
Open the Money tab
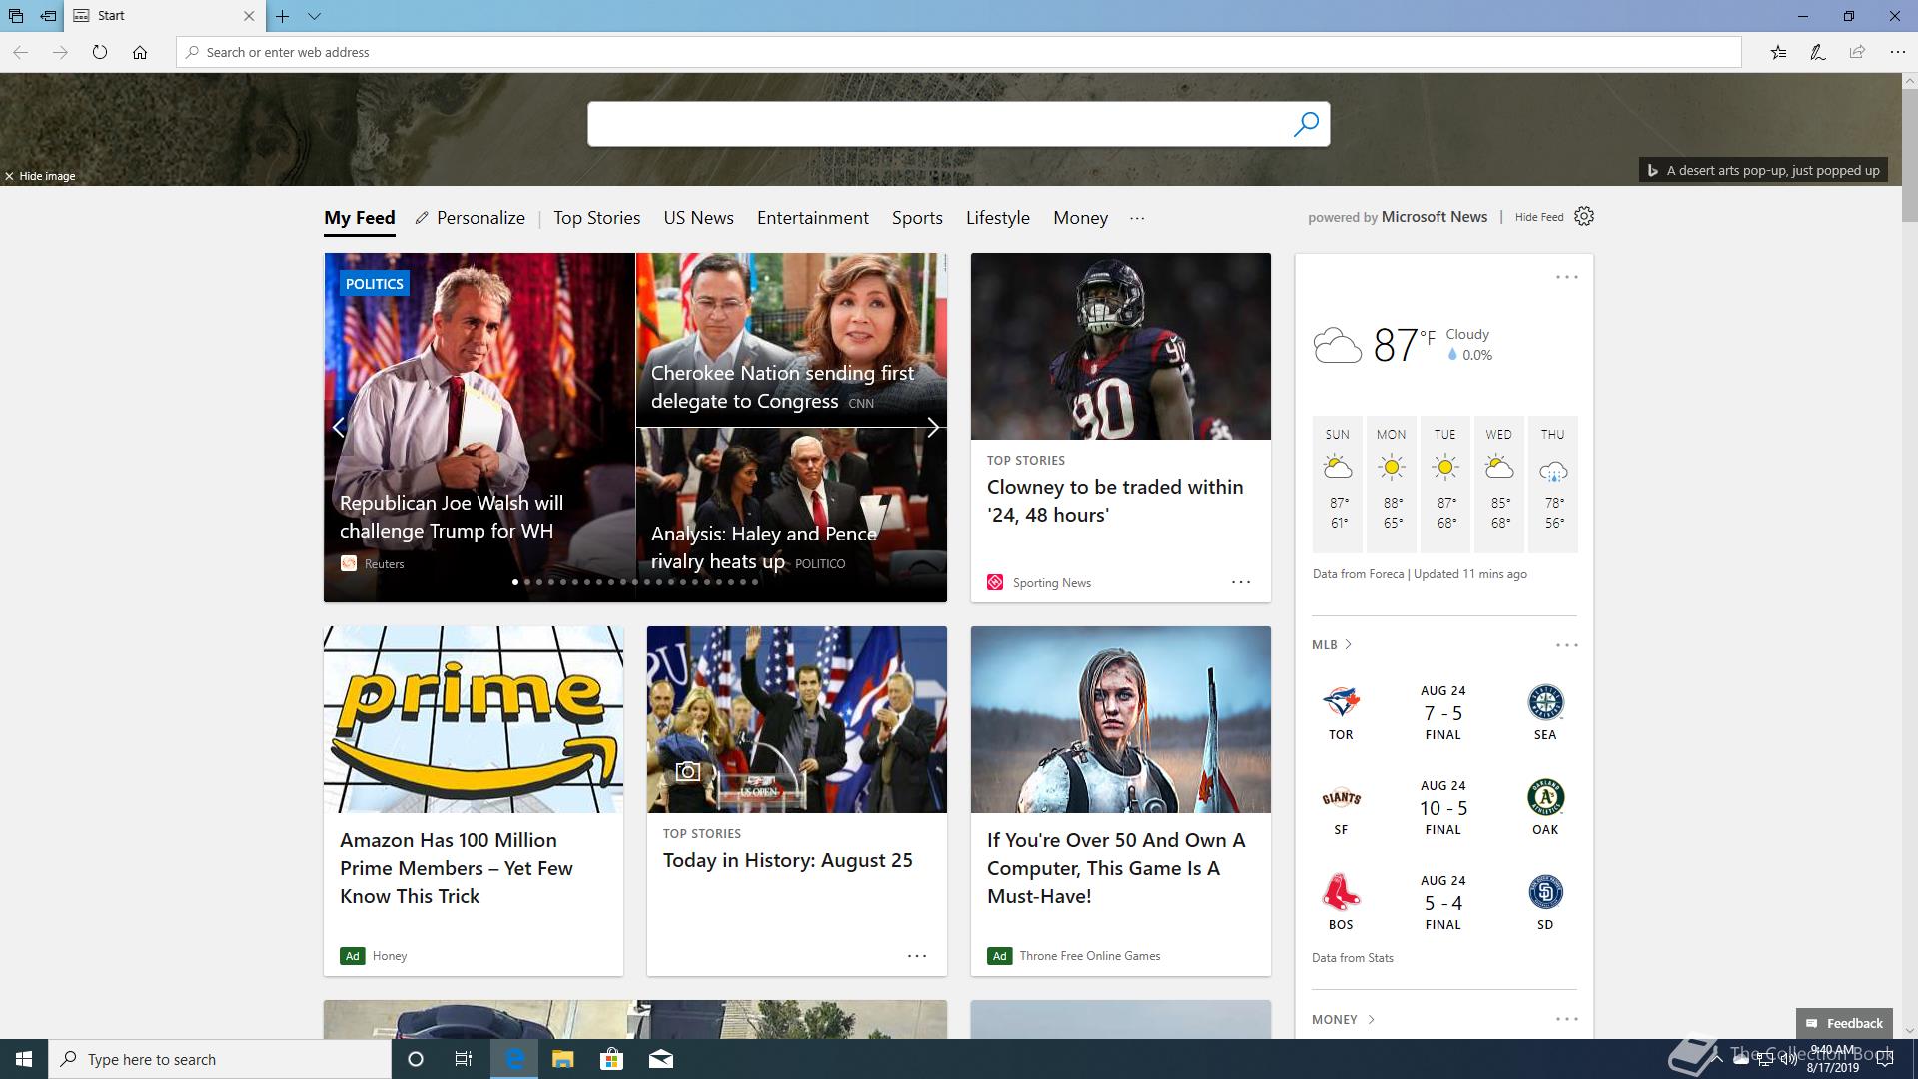(1081, 218)
